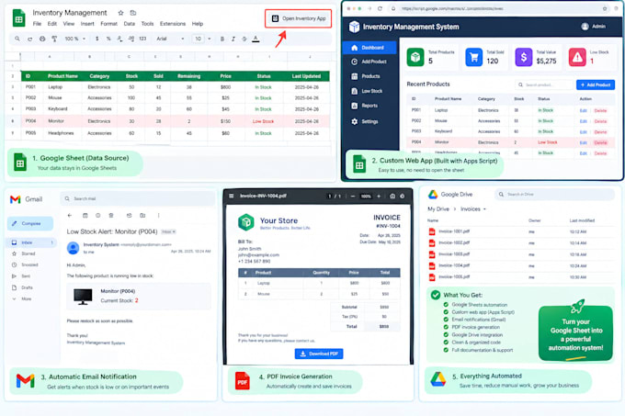Toggle bold formatting in Sheets

222,39
